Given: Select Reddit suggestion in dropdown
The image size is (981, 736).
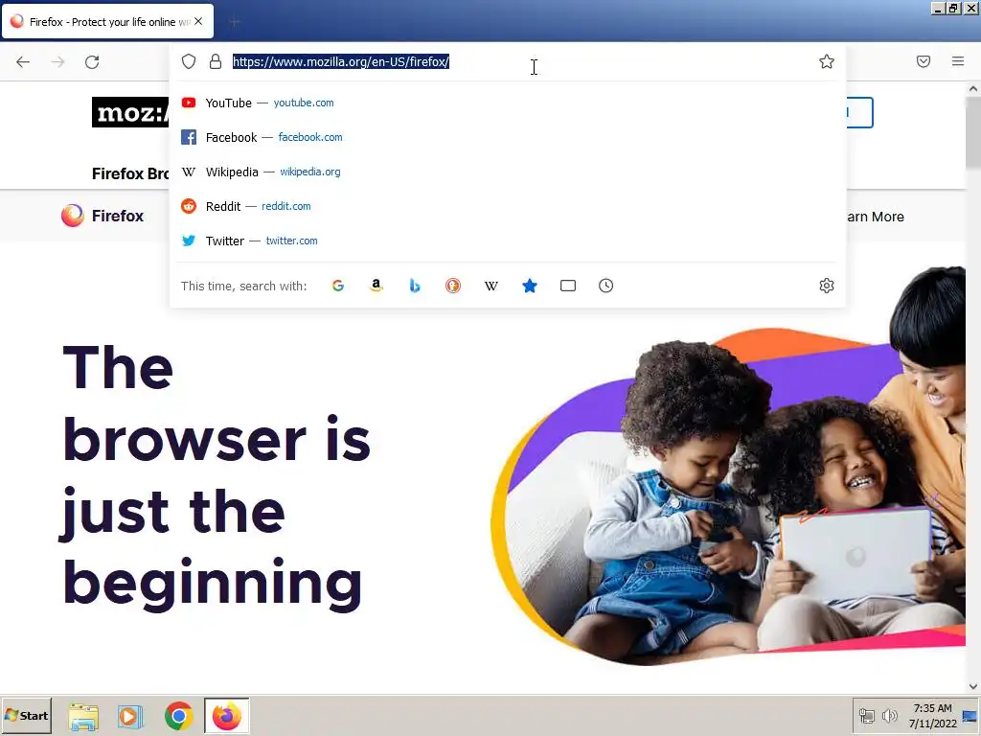Looking at the screenshot, I should (x=508, y=206).
